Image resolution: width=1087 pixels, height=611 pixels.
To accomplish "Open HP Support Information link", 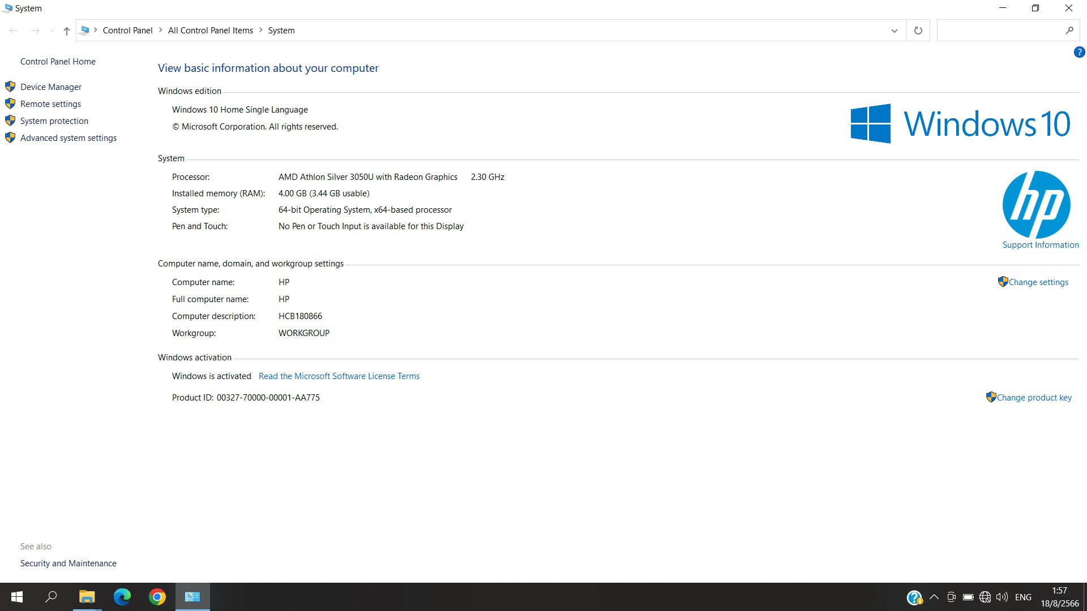I will (1041, 244).
